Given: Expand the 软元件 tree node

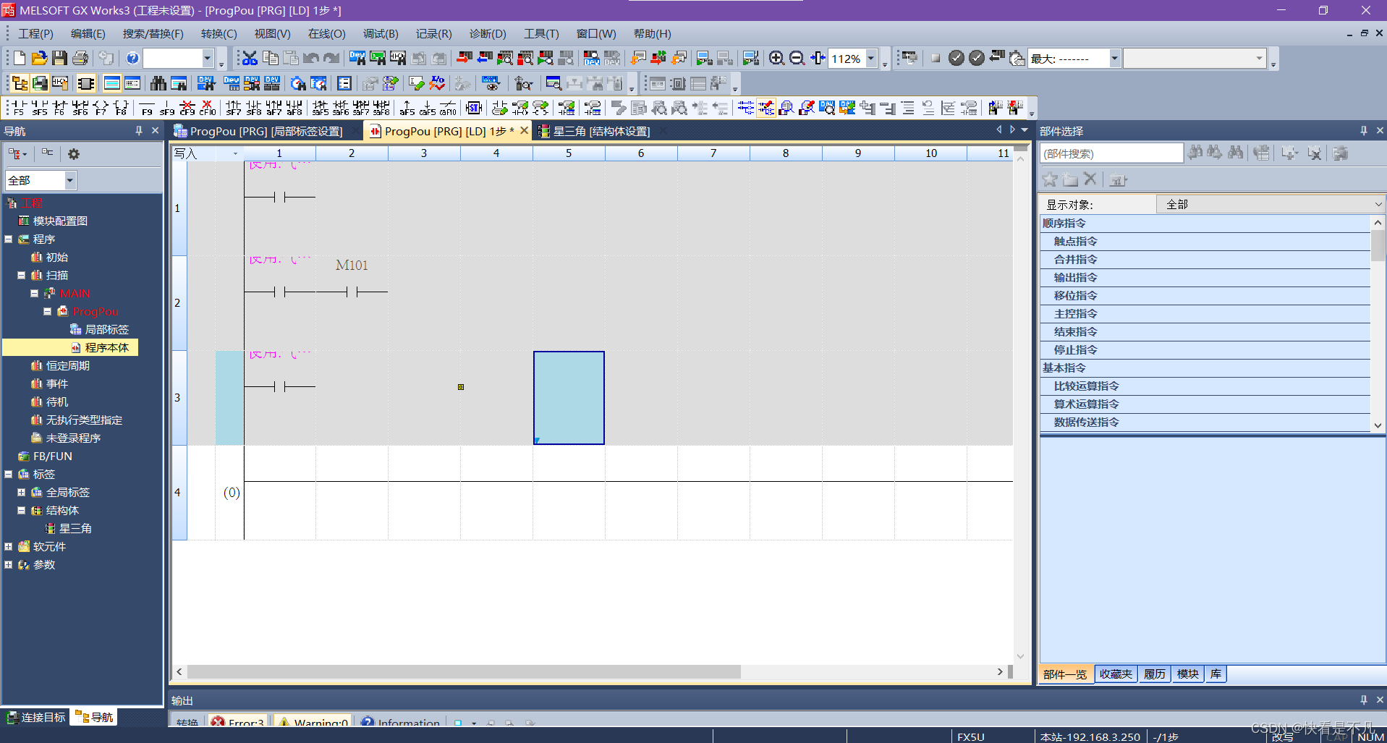Looking at the screenshot, I should coord(9,546).
